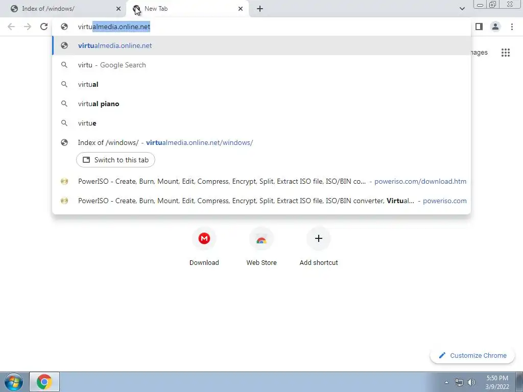Open a new tab with plus button
Viewport: 523px width, 392px height.
point(260,9)
